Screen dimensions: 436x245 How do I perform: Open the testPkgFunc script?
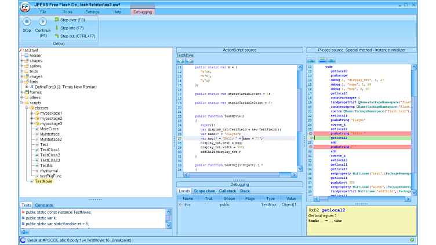click(50, 176)
